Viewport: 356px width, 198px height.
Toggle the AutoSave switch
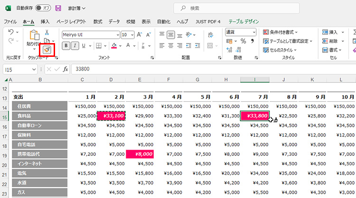(x=43, y=8)
